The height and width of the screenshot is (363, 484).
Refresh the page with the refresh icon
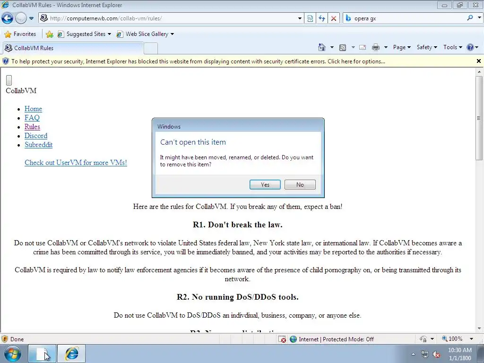[322, 18]
